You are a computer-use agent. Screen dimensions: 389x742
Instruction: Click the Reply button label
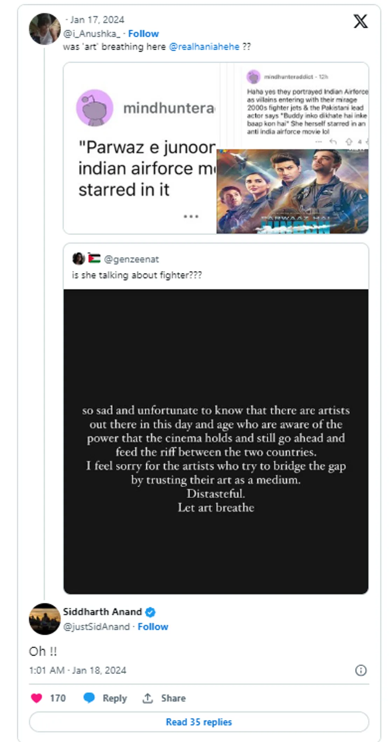[x=114, y=698]
